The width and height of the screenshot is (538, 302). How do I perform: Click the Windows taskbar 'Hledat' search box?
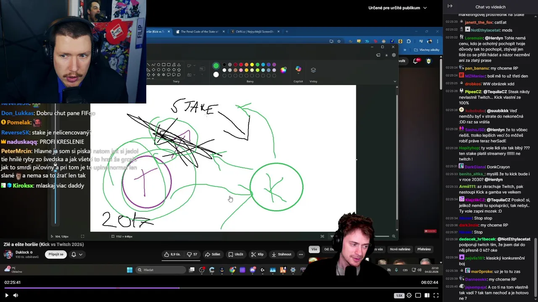161,270
